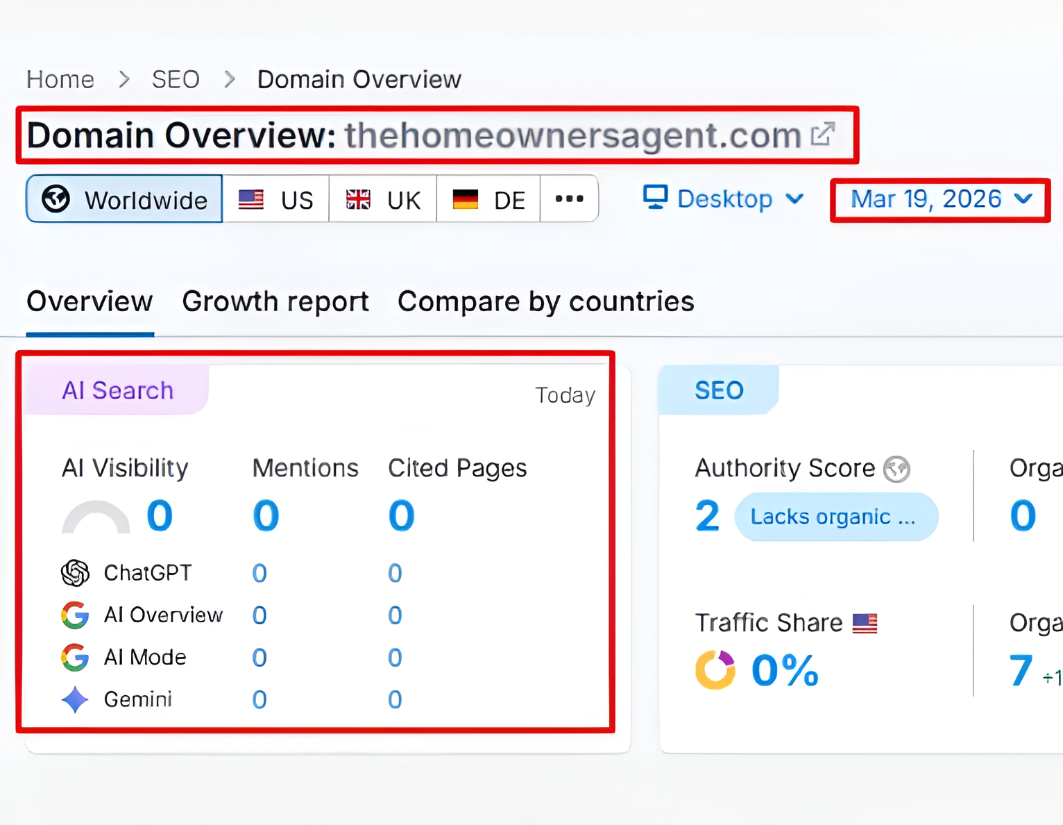Expand the Desktop chevron arrow
The height and width of the screenshot is (825, 1063).
pyautogui.click(x=794, y=199)
